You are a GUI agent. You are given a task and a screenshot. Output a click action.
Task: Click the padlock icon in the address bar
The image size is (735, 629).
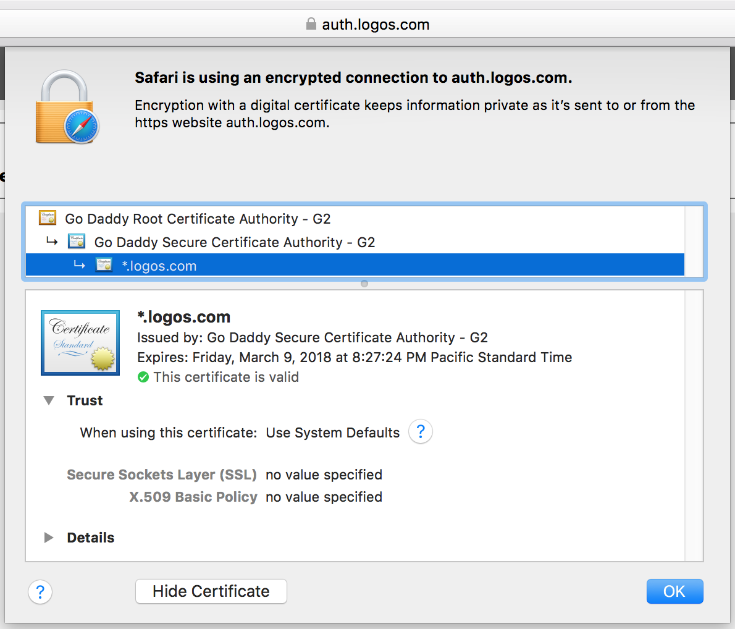[311, 24]
